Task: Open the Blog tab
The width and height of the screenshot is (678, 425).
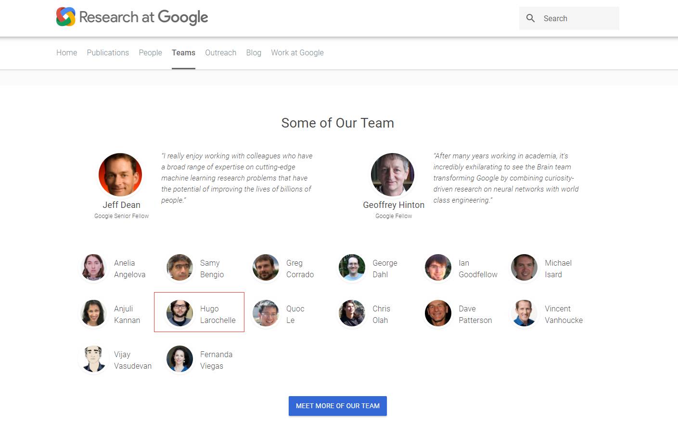Action: click(x=254, y=52)
